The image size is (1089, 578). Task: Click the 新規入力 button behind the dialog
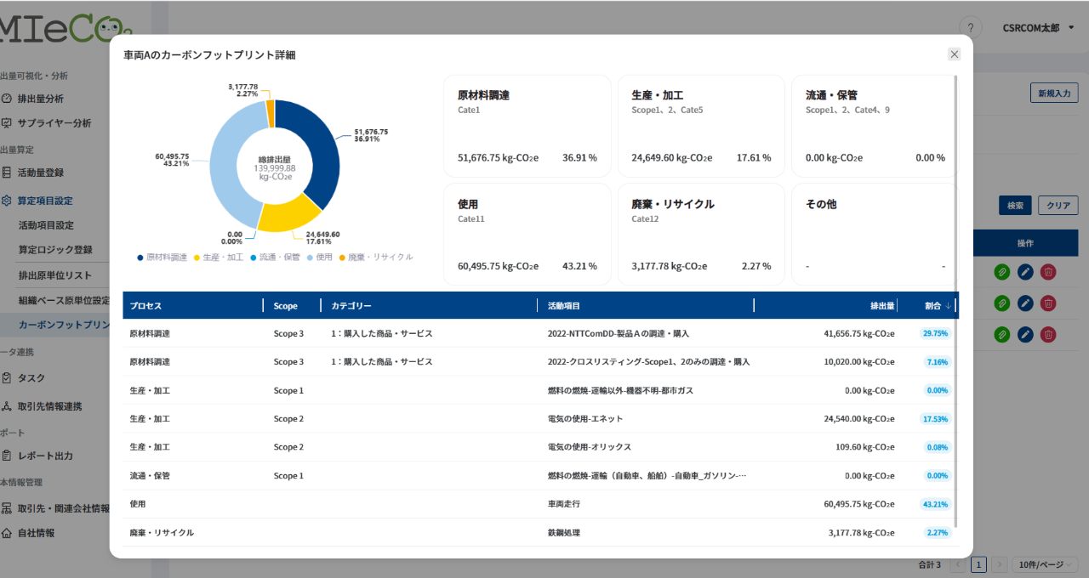tap(1054, 93)
